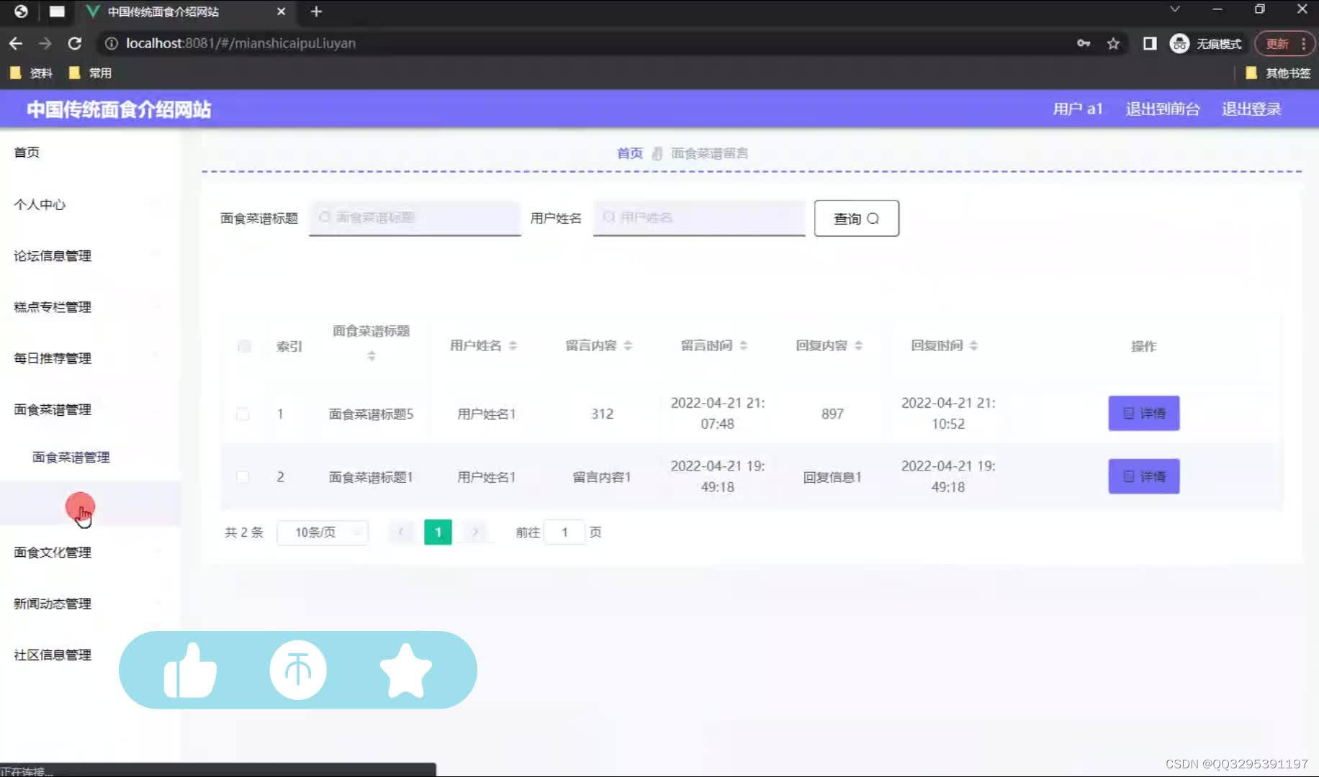Go to previous page arrow
1319x777 pixels.
pos(401,532)
